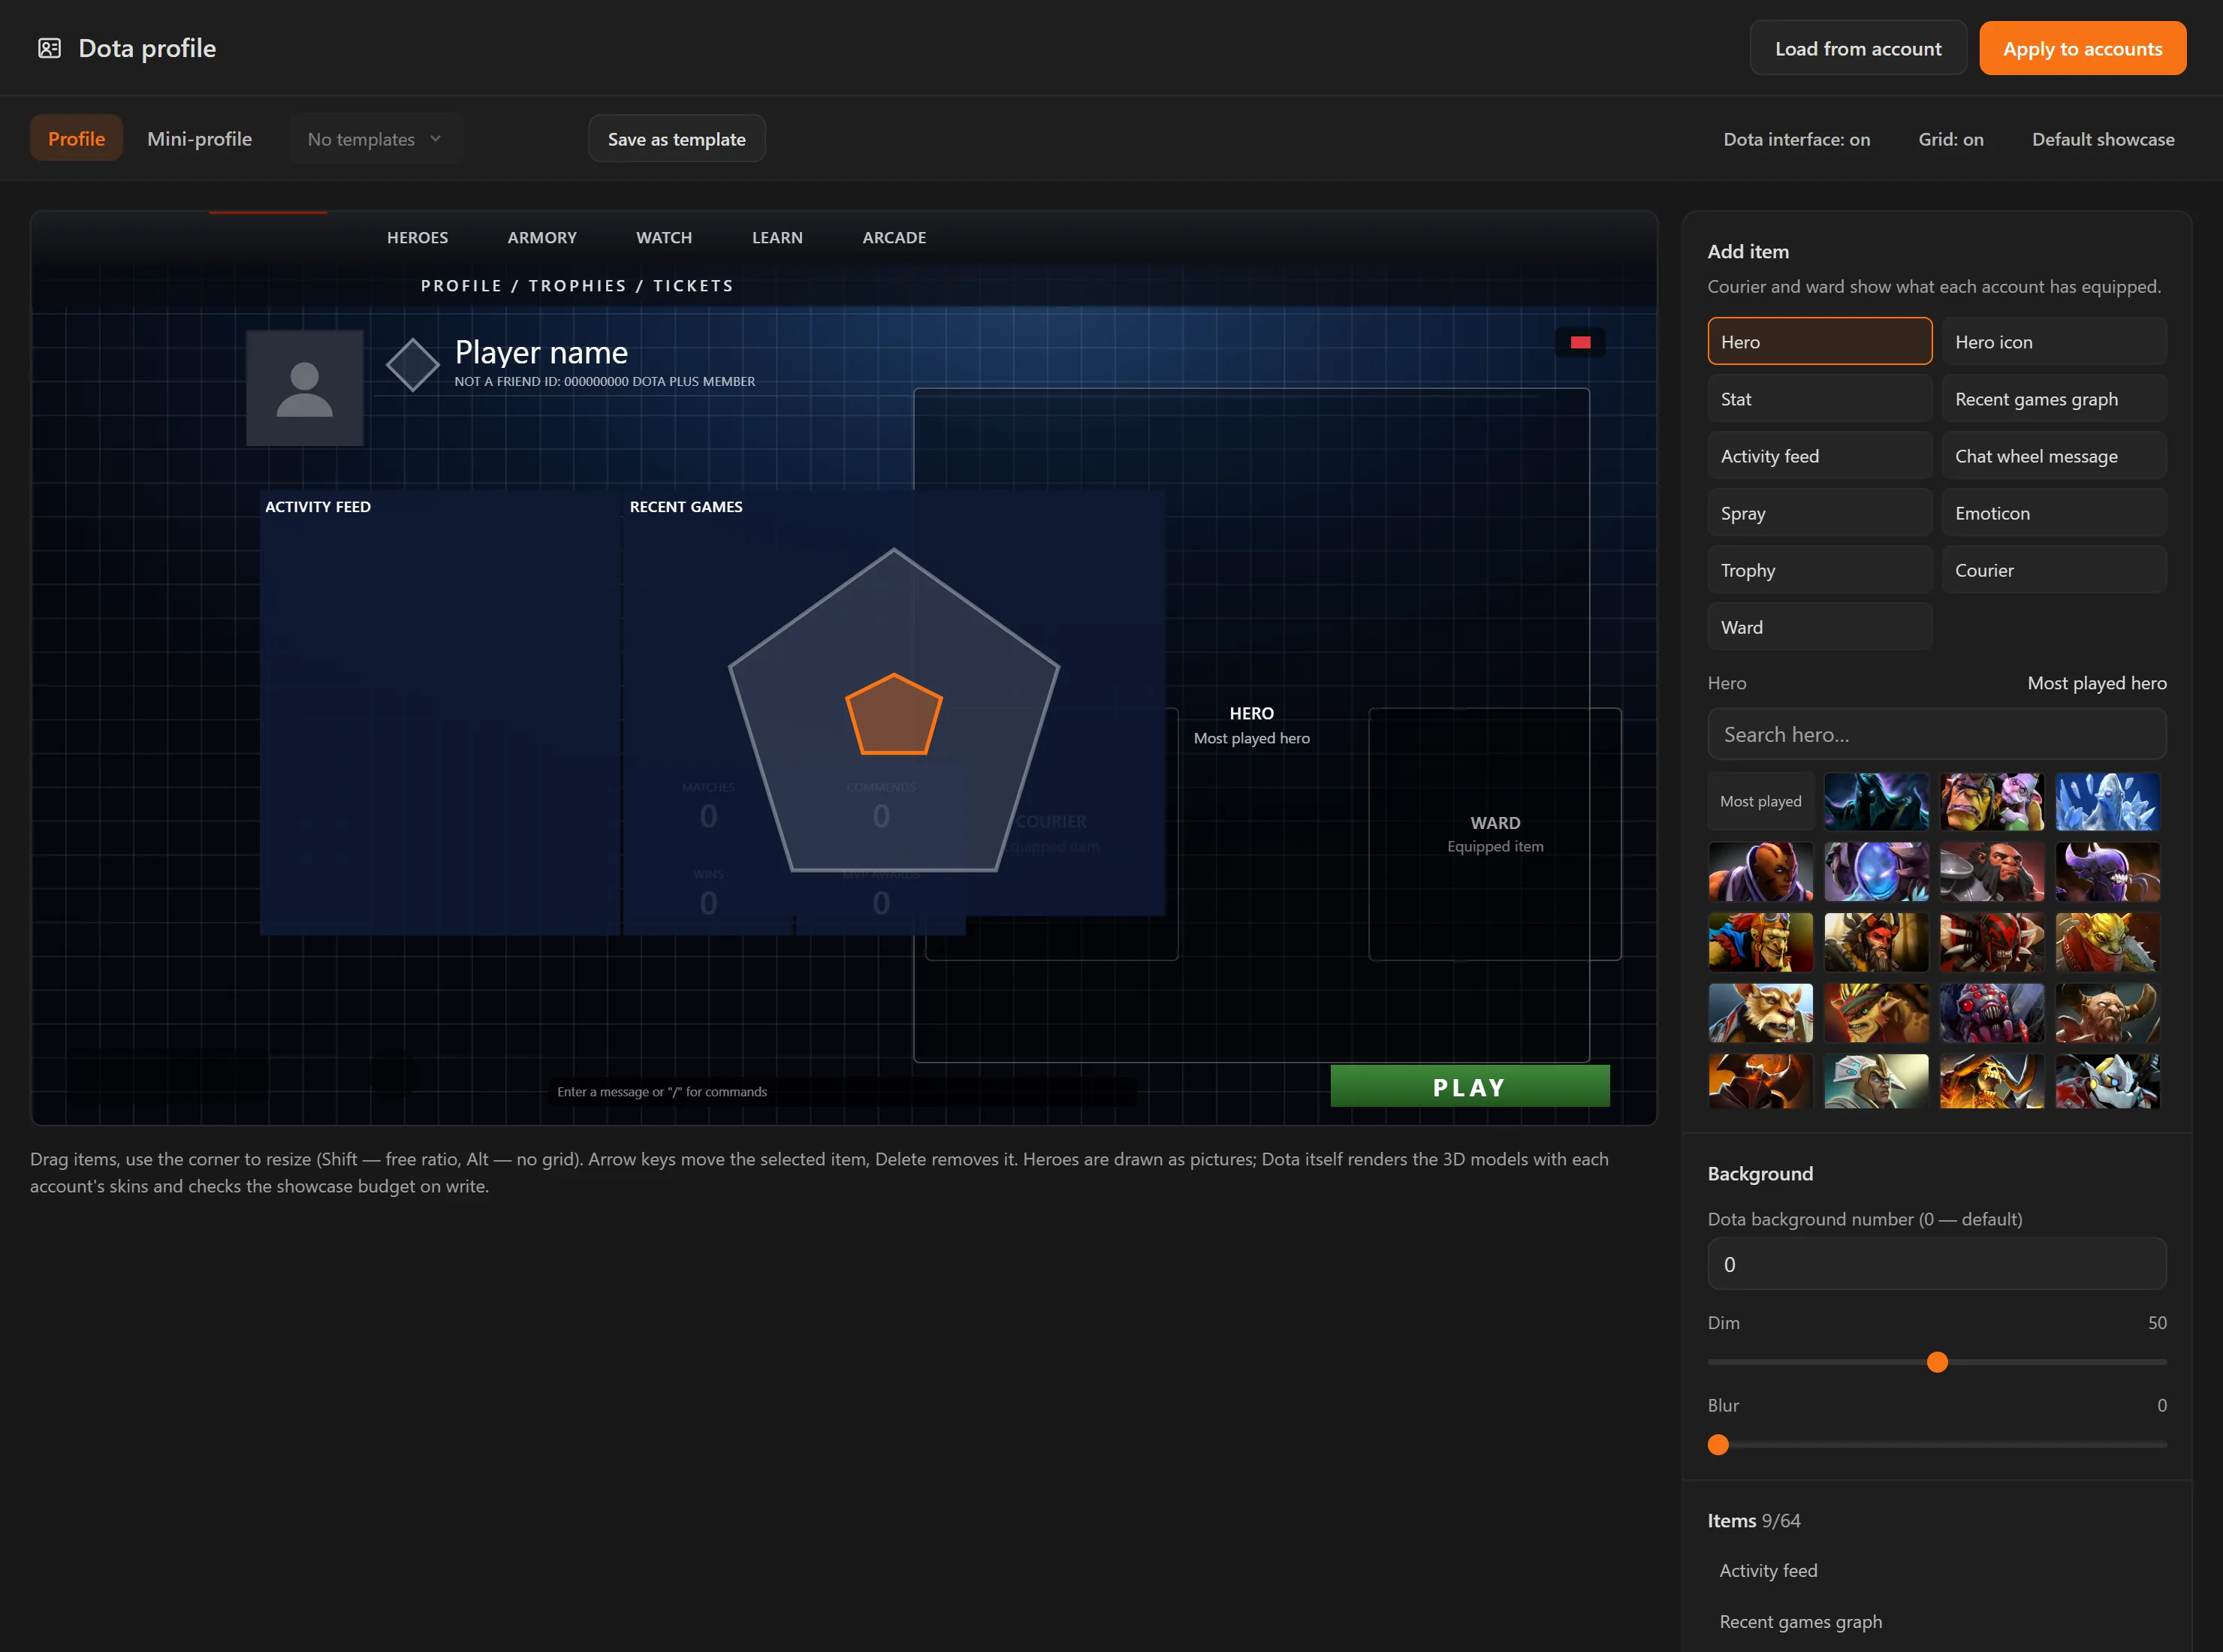Select the Arc Warden hero portrait
Viewport: 2223px width, 1652px height.
pos(1876,871)
